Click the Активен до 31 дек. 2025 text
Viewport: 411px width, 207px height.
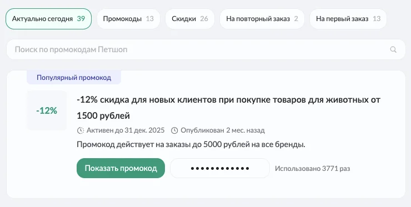tap(126, 130)
